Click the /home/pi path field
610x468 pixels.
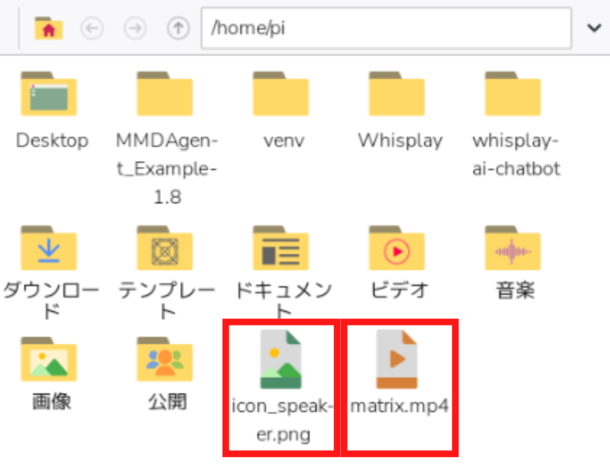386,28
